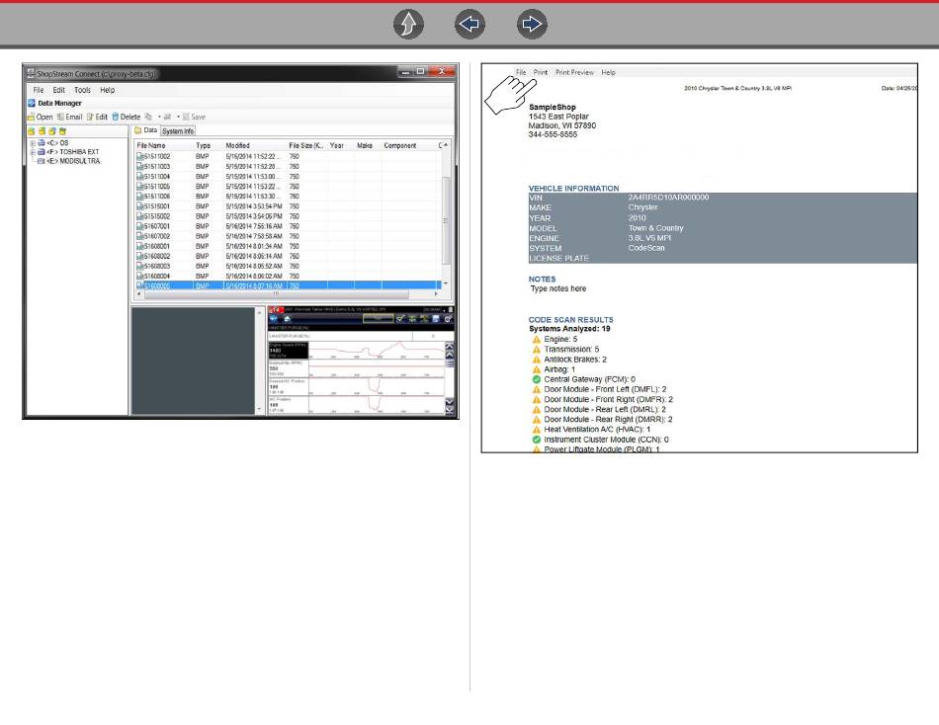Click the Edit toolbar button in Data Manager

coord(97,117)
